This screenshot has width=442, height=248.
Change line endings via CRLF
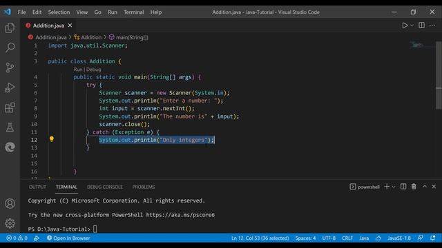[347, 238]
